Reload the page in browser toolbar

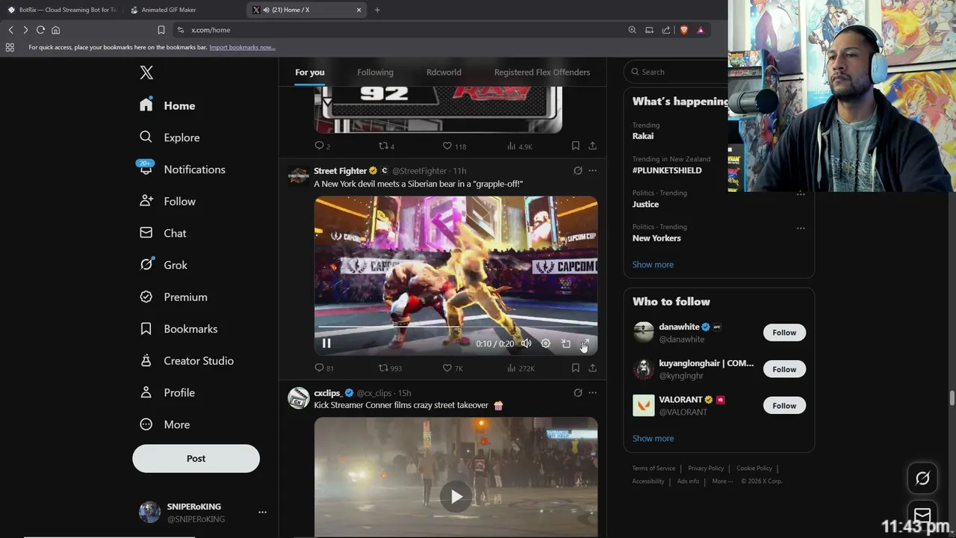click(40, 30)
